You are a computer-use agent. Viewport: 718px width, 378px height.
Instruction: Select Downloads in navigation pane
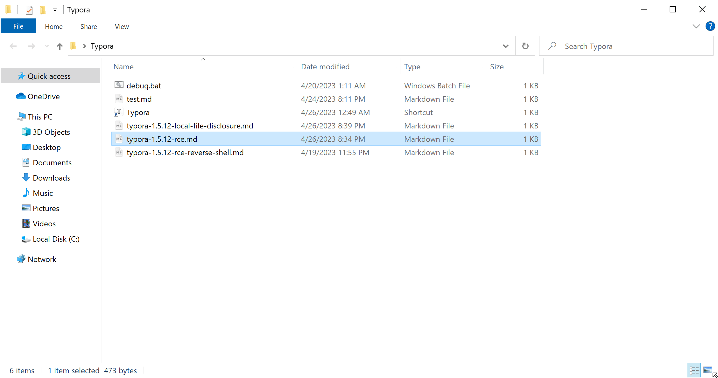tap(51, 178)
